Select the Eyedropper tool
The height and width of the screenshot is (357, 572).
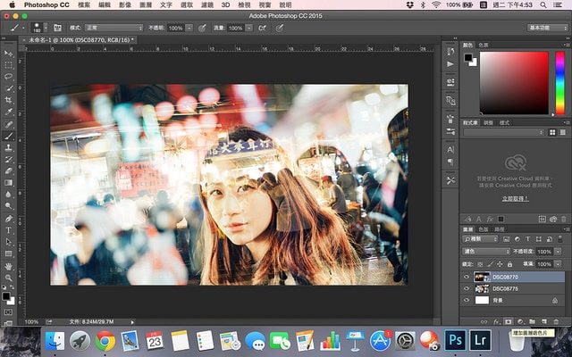click(9, 112)
